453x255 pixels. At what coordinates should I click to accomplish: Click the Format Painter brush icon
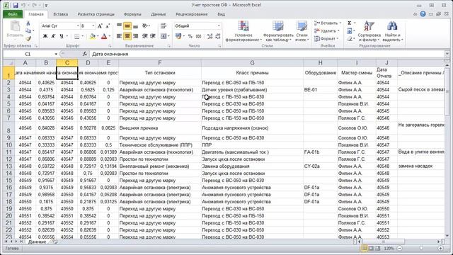(x=28, y=38)
